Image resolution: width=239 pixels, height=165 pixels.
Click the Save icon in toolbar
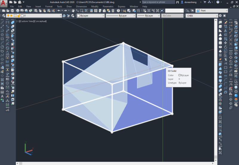[13, 11]
